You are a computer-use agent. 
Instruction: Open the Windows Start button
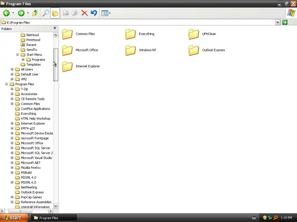click(14, 218)
